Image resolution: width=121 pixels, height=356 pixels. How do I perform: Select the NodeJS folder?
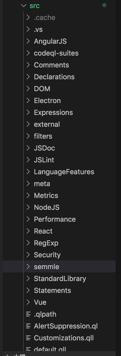point(59,207)
